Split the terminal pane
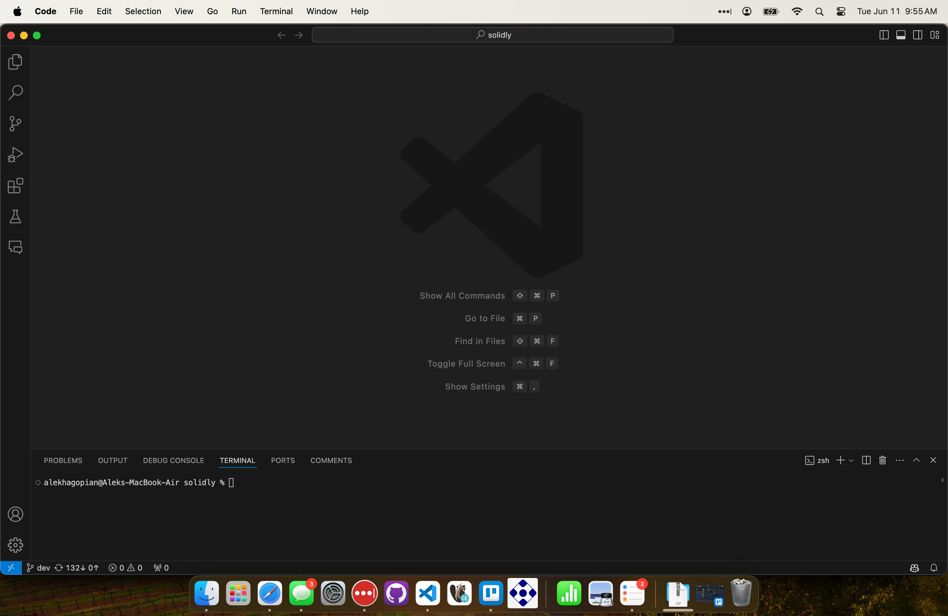 [x=866, y=460]
